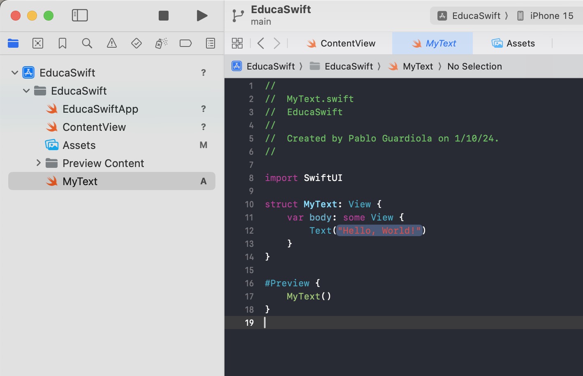Image resolution: width=583 pixels, height=376 pixels.
Task: Show the Bookmark navigator
Action: click(x=62, y=43)
